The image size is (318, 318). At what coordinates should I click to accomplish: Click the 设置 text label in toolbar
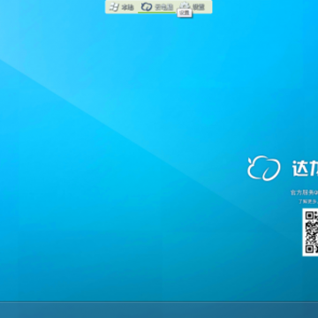point(199,7)
